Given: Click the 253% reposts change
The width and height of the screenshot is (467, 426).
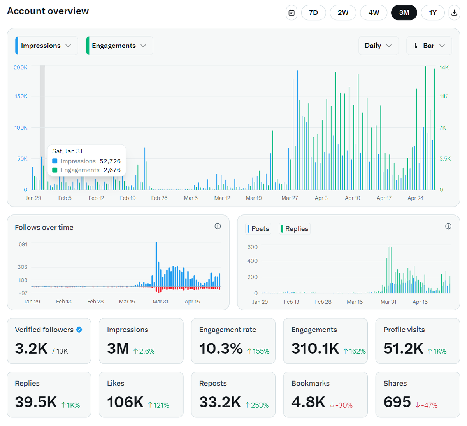Looking at the screenshot, I should click(257, 405).
